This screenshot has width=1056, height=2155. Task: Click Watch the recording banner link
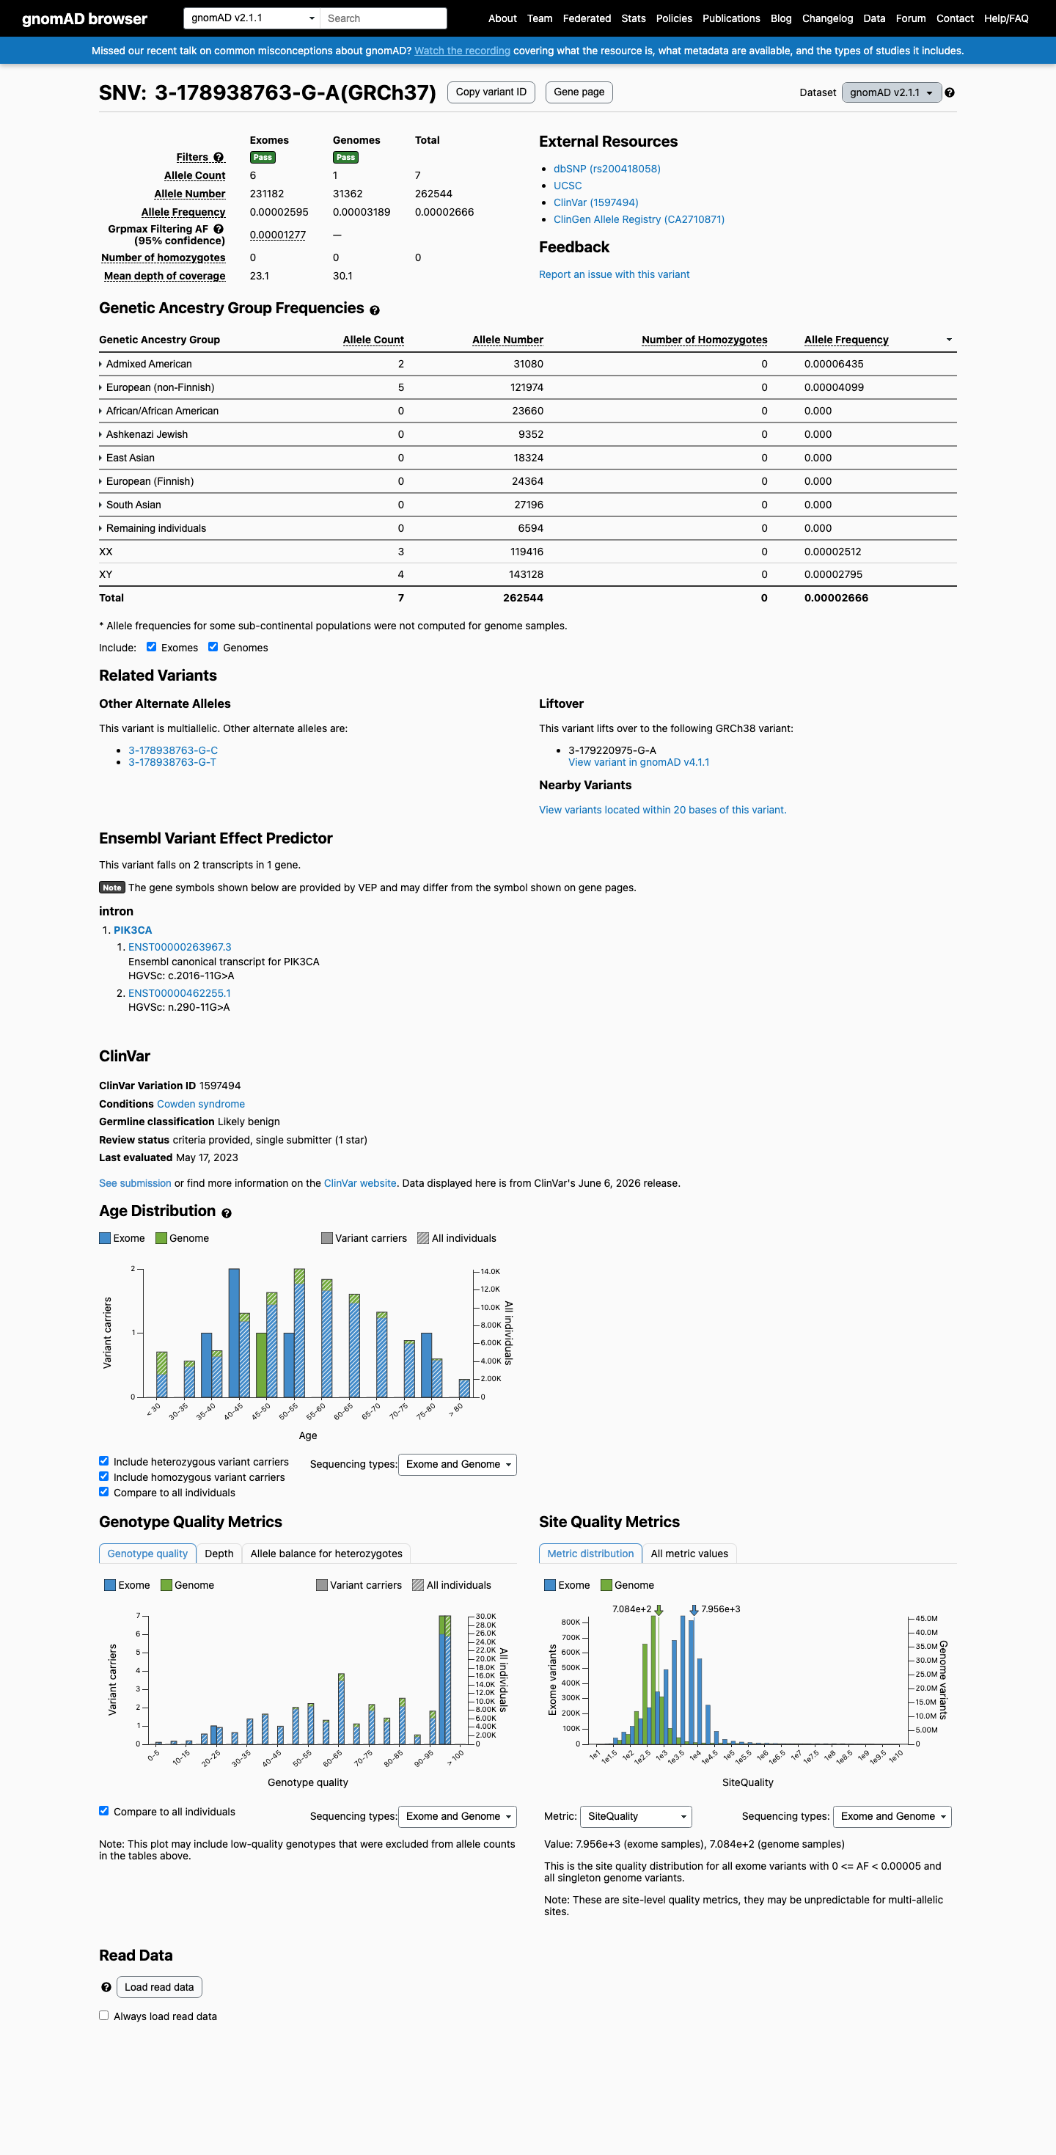pyautogui.click(x=462, y=51)
